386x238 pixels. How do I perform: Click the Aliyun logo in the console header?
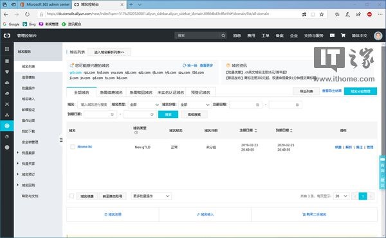[x=7, y=35]
